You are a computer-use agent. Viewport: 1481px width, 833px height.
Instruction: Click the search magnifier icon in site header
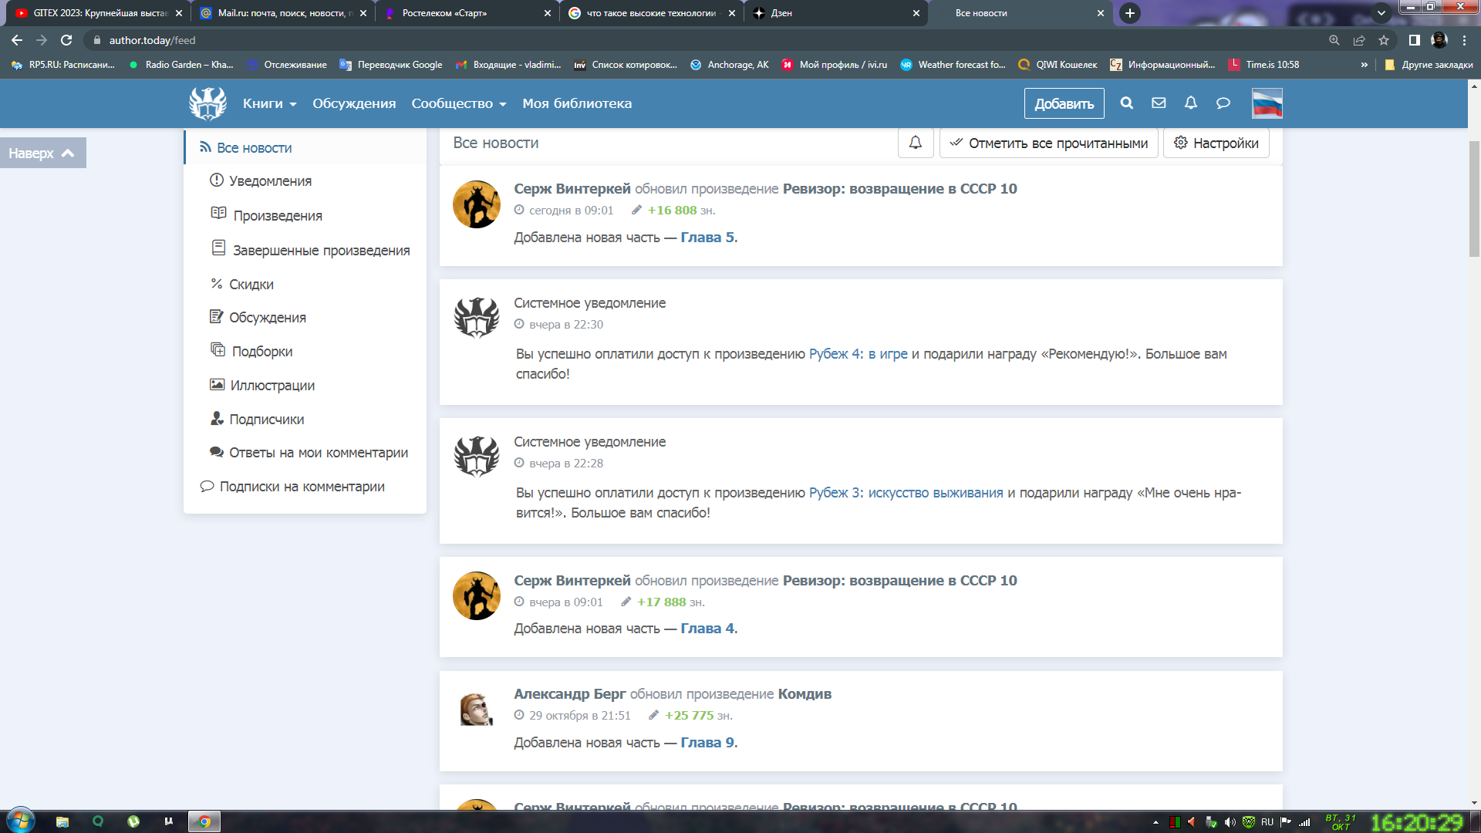point(1126,103)
